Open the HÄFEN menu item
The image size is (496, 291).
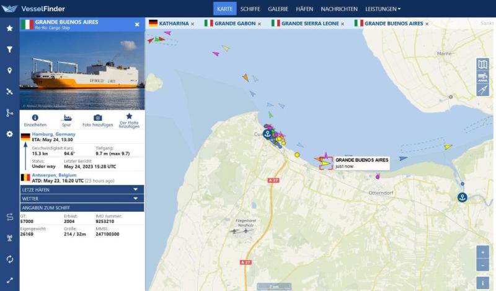304,9
